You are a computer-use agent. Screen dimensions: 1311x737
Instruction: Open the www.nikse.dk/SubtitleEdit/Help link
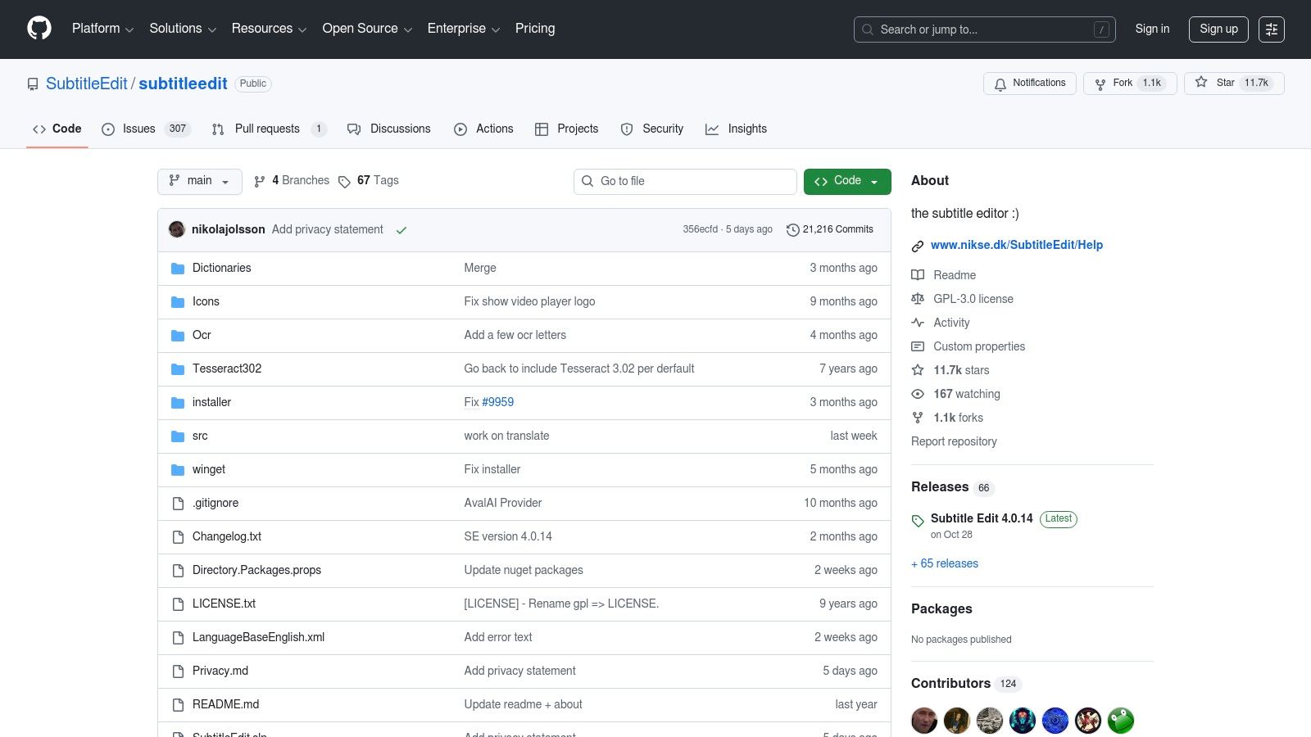pyautogui.click(x=1016, y=245)
